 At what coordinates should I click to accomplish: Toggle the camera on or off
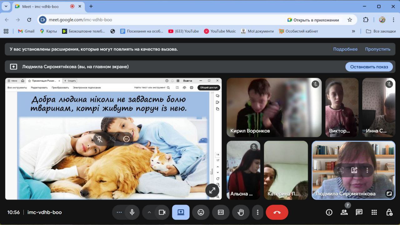click(162, 212)
